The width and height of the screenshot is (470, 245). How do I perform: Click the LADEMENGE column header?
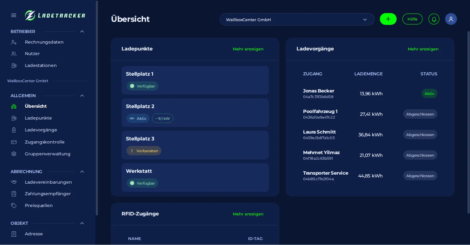368,74
